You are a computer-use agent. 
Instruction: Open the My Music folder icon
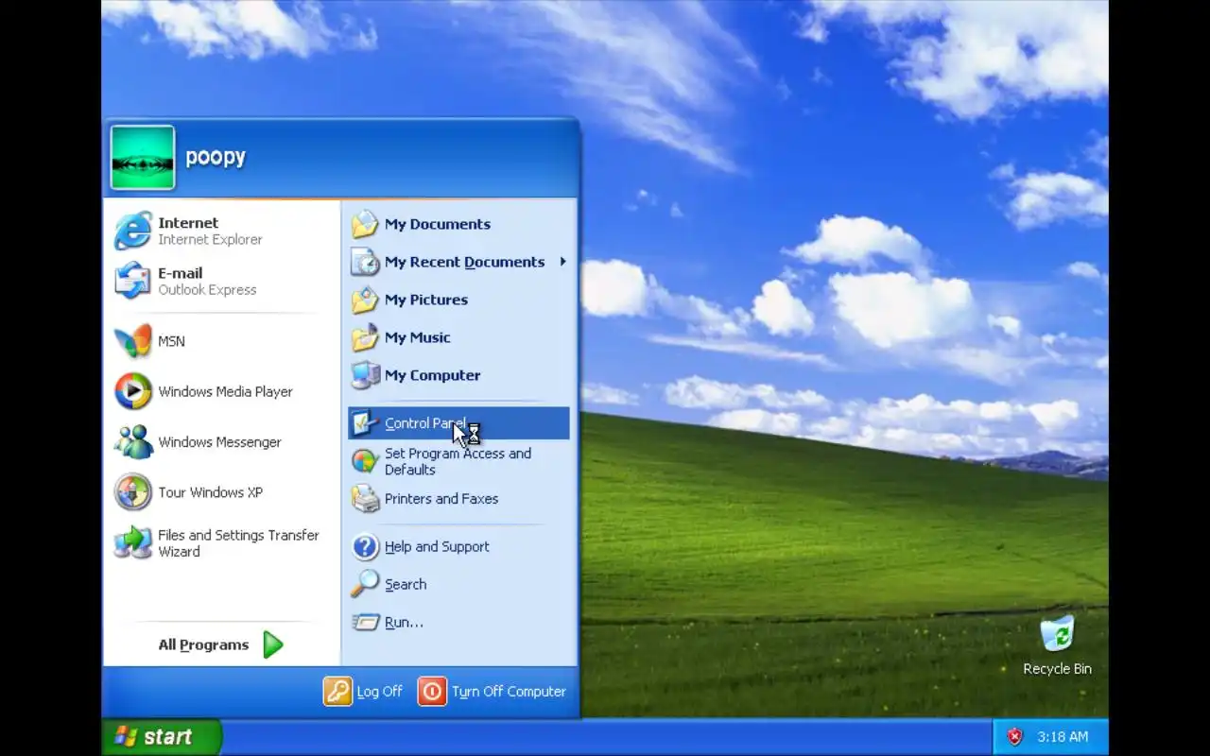365,337
